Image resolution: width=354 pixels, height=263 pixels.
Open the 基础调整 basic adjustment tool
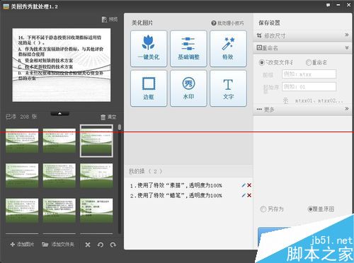click(x=188, y=49)
